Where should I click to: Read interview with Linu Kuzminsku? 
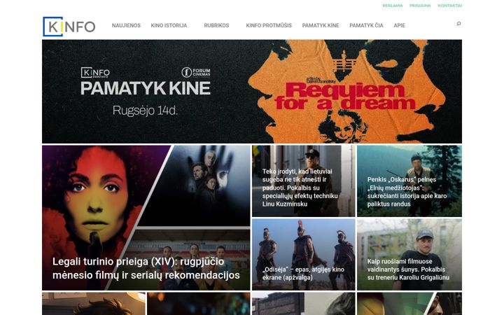coord(304,181)
